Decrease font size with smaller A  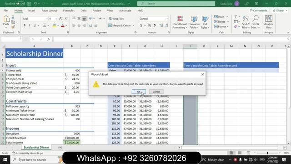(66, 19)
